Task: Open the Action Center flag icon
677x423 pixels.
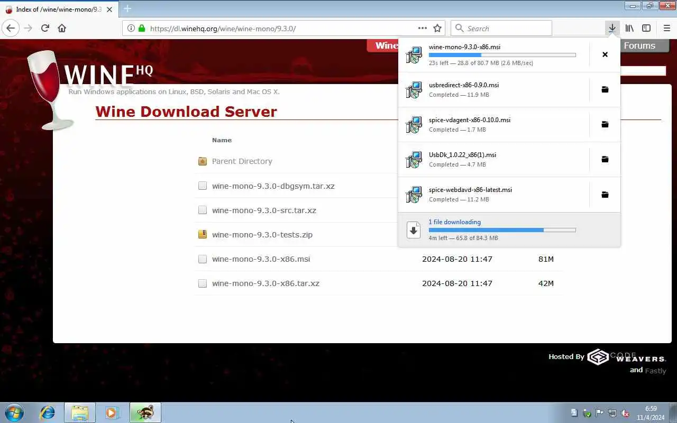Action: [x=600, y=413]
